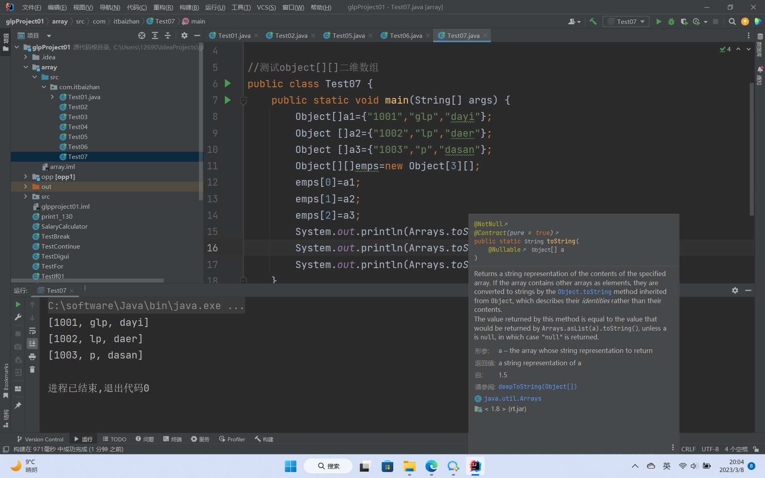Expand the opp module folder
Viewport: 765px width, 478px height.
[x=26, y=176]
